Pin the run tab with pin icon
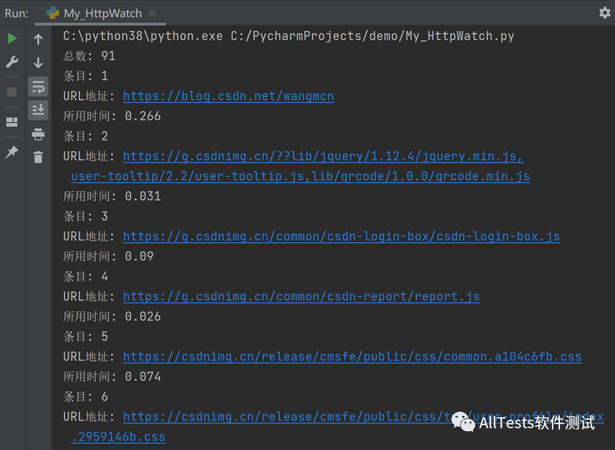The width and height of the screenshot is (615, 450). pos(12,152)
